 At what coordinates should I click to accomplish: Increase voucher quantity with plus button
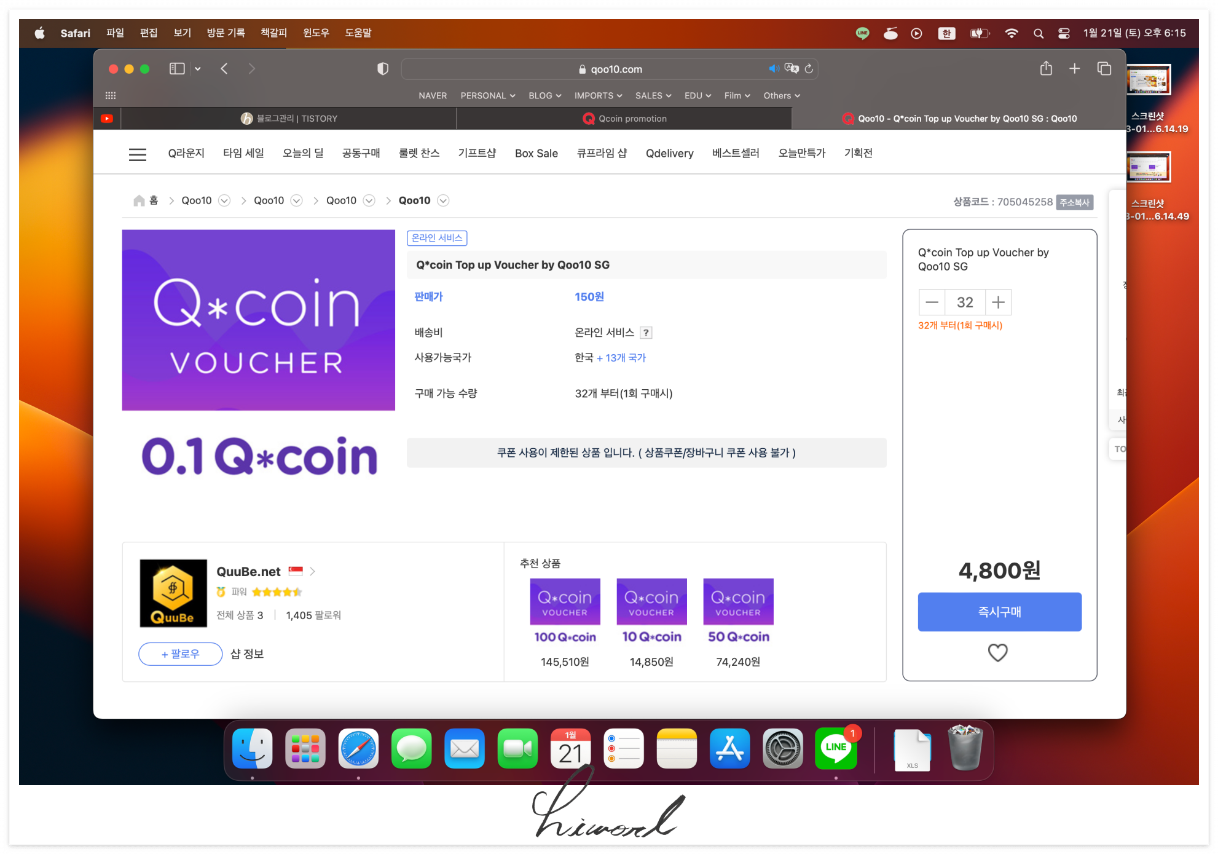pos(998,302)
